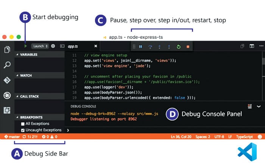Click the node --debug-brk=8962 output line
265x166 pixels.
114,114
